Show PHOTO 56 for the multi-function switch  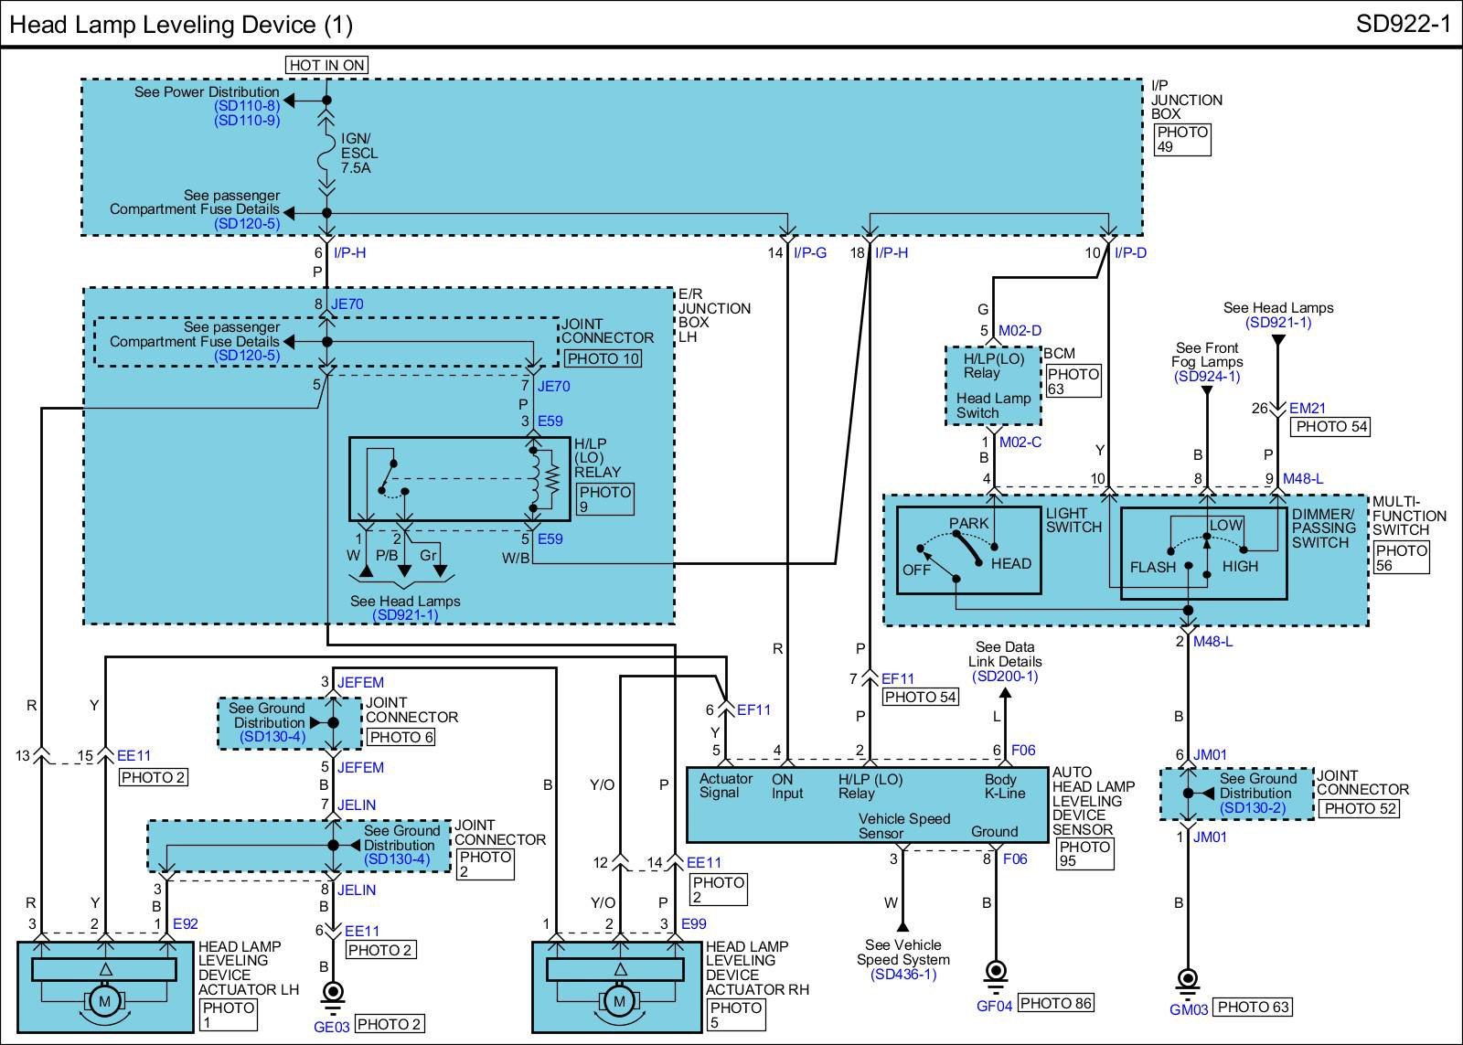pos(1401,558)
